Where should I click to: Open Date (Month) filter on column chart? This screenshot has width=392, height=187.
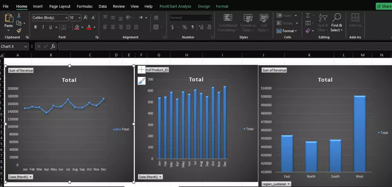click(x=150, y=177)
